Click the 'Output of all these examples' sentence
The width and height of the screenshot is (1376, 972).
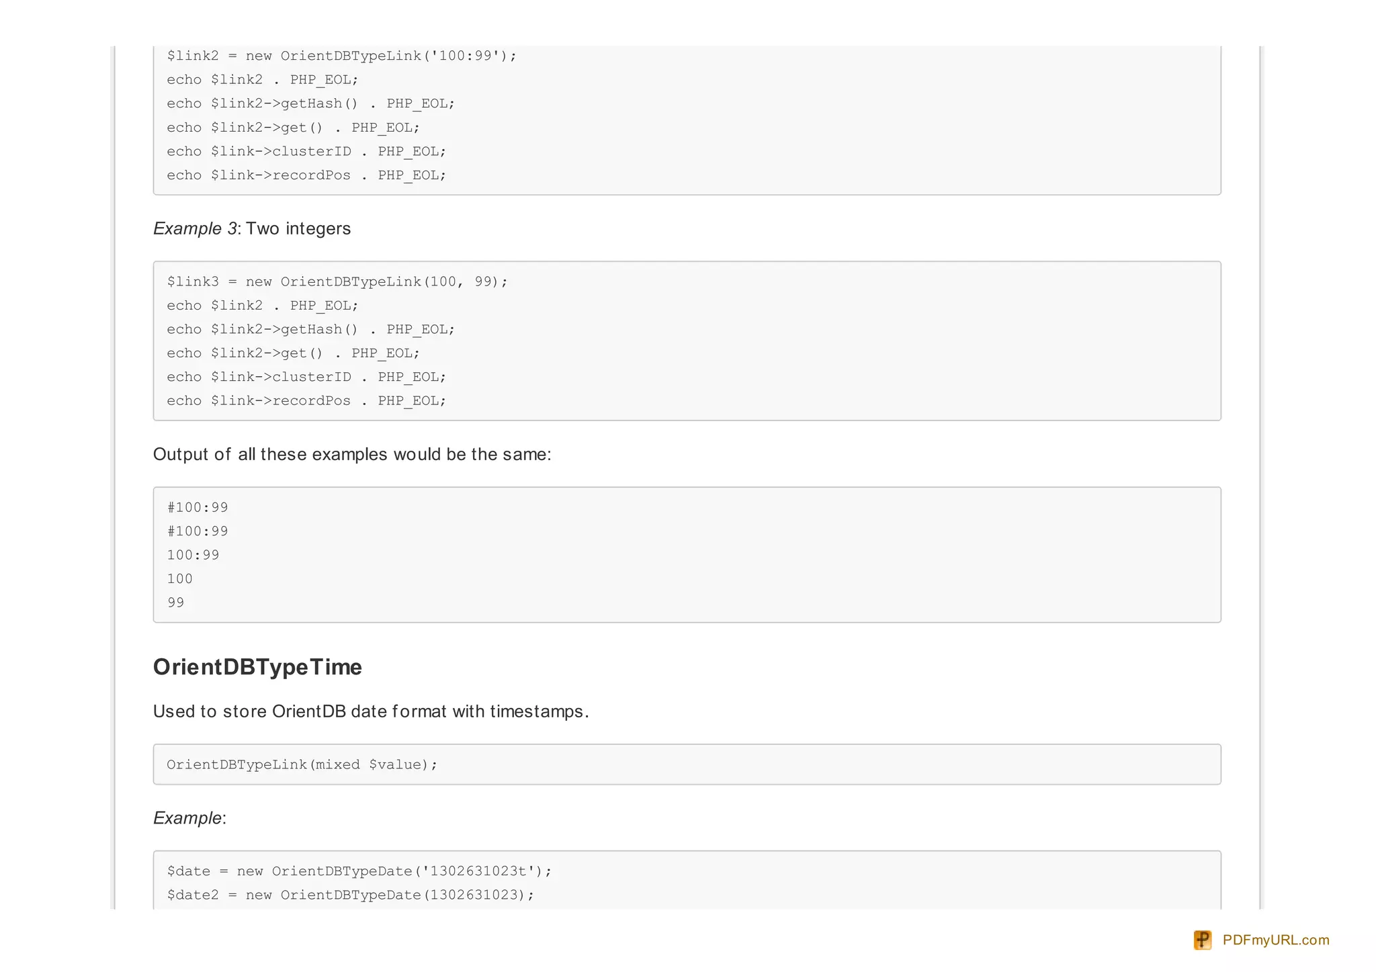[352, 455]
